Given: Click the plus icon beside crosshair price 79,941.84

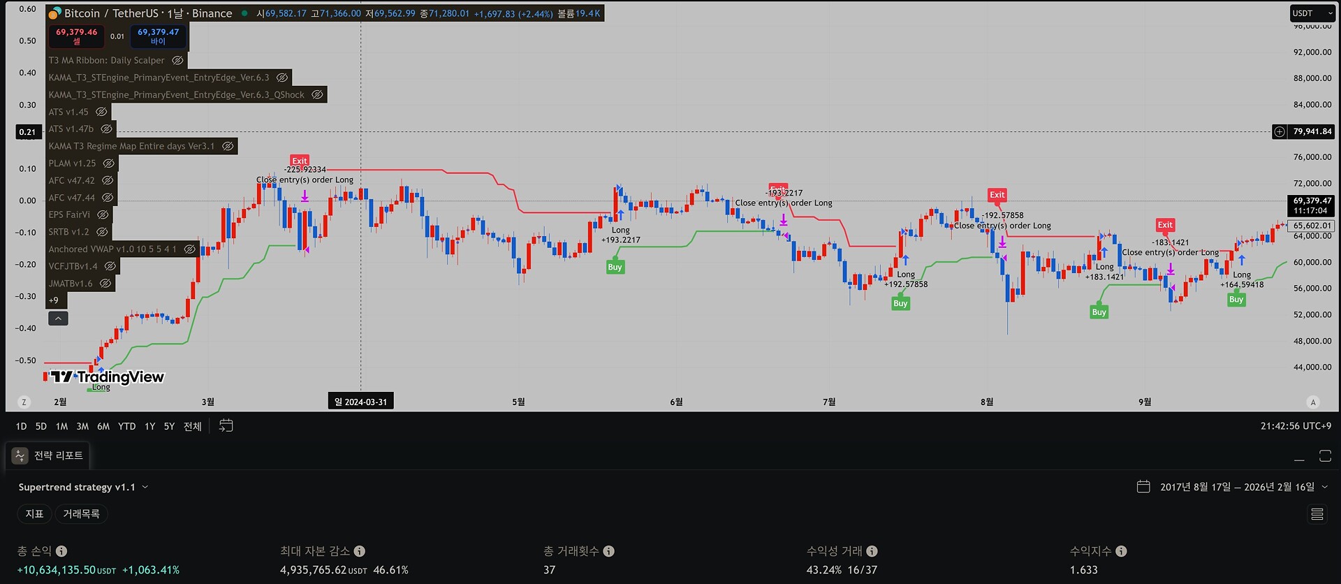Looking at the screenshot, I should [1279, 131].
